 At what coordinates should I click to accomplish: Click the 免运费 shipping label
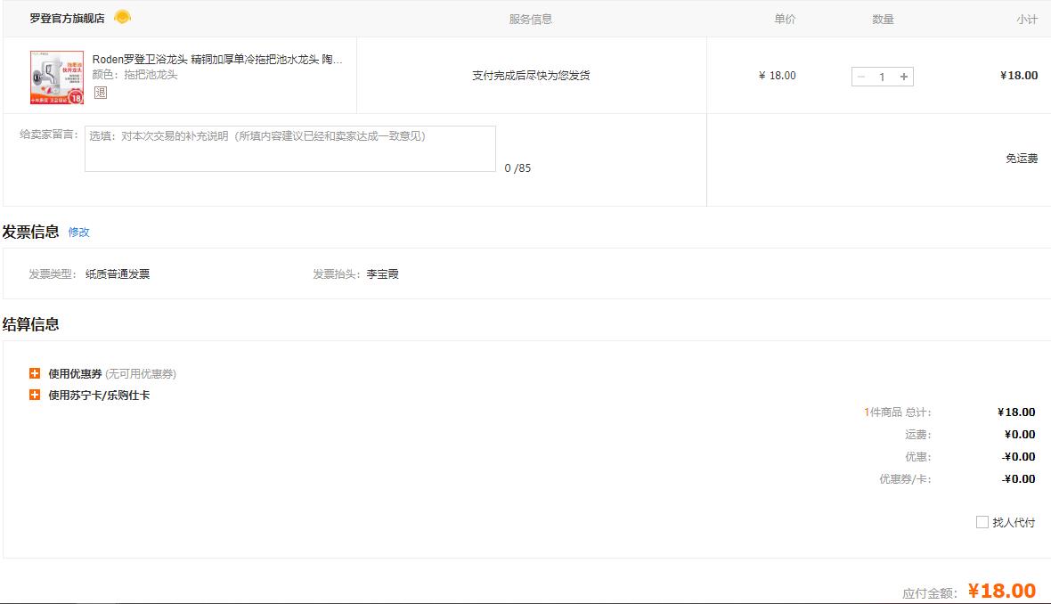coord(1022,159)
